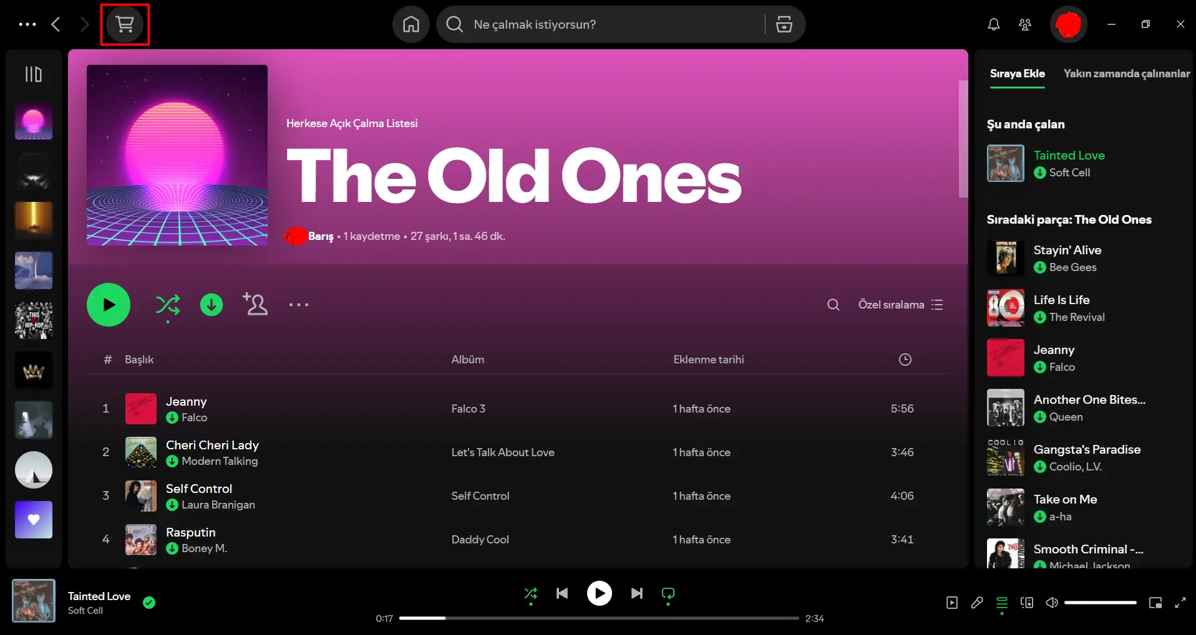Viewport: 1196px width, 635px height.
Task: Toggle playlist download
Action: coord(211,305)
